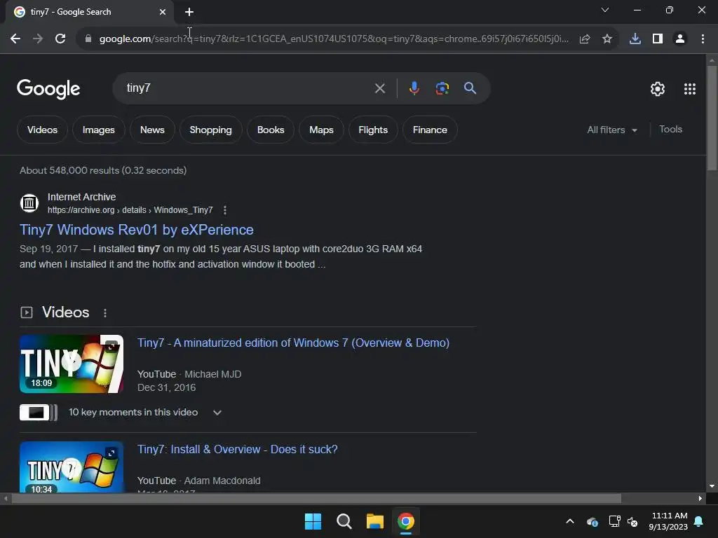
Task: Switch to Maps filter
Action: [321, 130]
